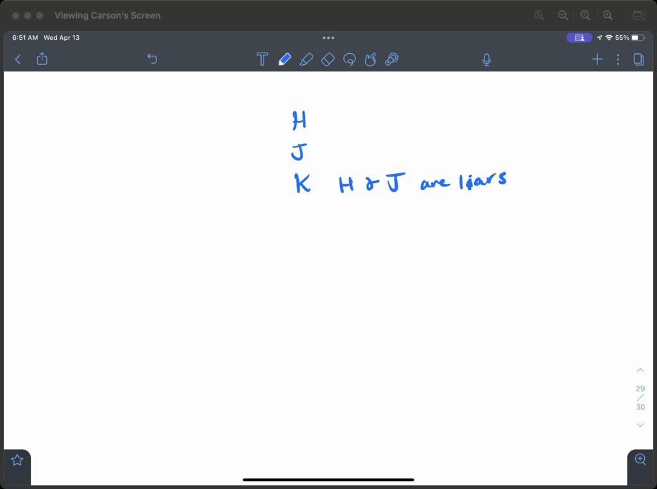This screenshot has height=489, width=657.
Task: Select the Text tool
Action: pos(262,59)
